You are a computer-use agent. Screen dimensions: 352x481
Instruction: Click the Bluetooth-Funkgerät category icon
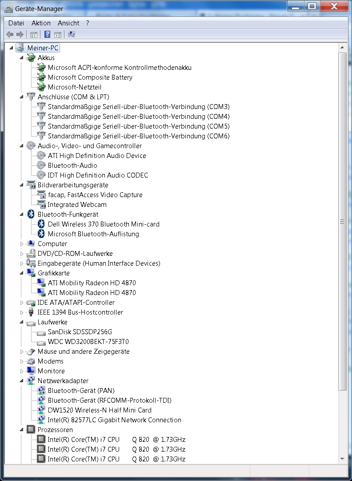click(x=31, y=214)
